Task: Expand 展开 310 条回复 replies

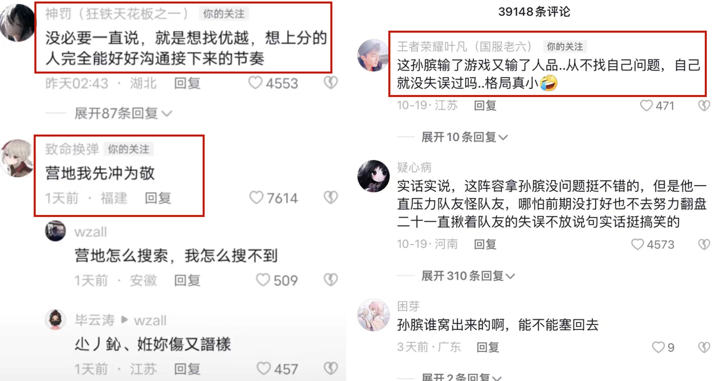Action: (468, 276)
